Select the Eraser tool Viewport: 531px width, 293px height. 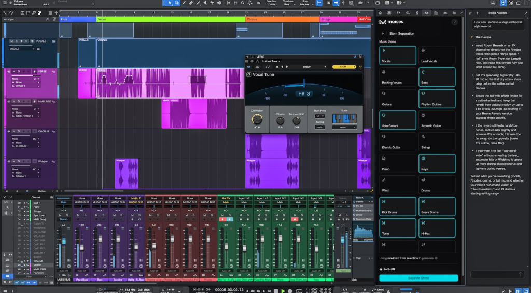click(191, 3)
